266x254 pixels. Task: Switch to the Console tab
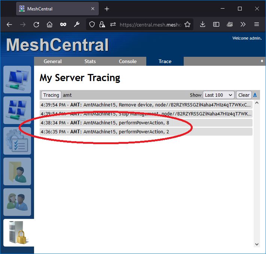(128, 61)
